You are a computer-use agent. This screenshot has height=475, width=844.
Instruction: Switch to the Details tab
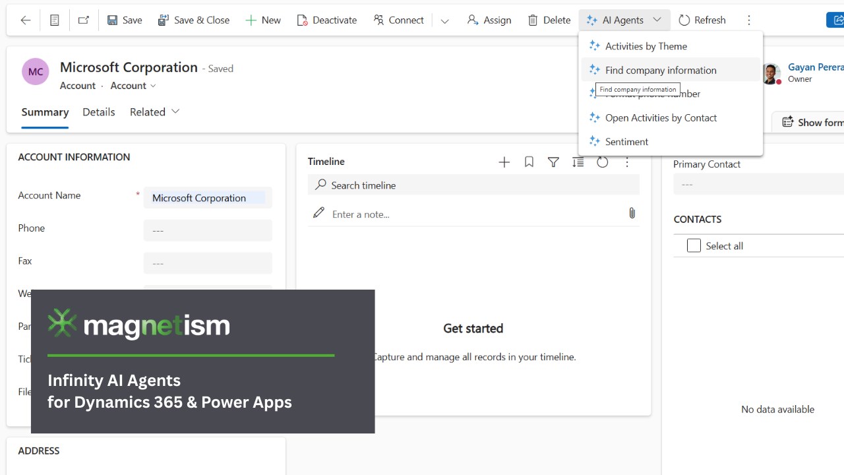coord(99,112)
